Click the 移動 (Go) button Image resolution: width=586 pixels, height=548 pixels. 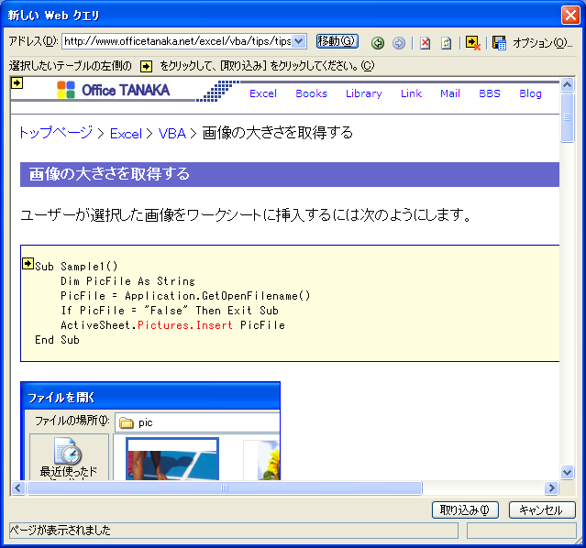pyautogui.click(x=337, y=41)
